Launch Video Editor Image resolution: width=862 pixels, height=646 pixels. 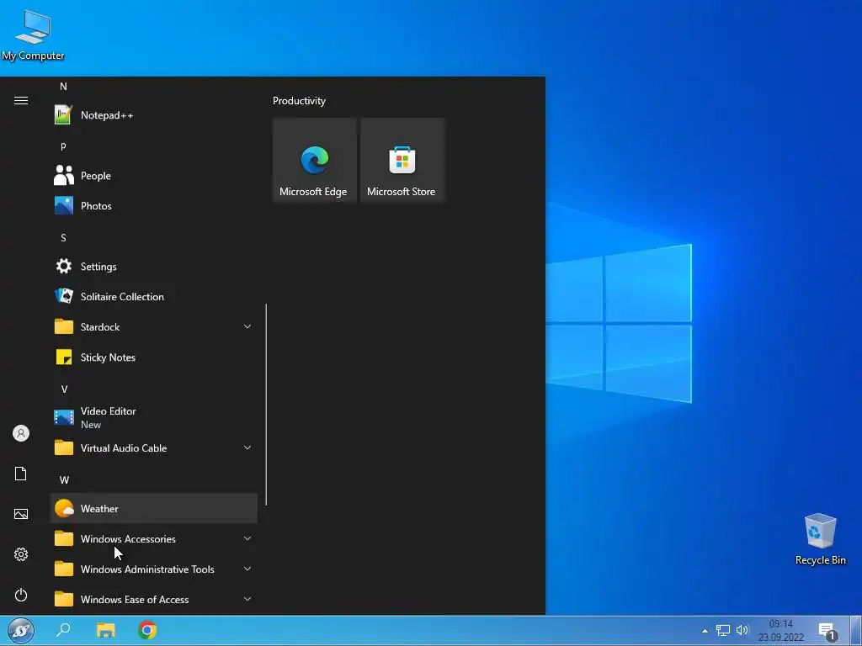153,417
